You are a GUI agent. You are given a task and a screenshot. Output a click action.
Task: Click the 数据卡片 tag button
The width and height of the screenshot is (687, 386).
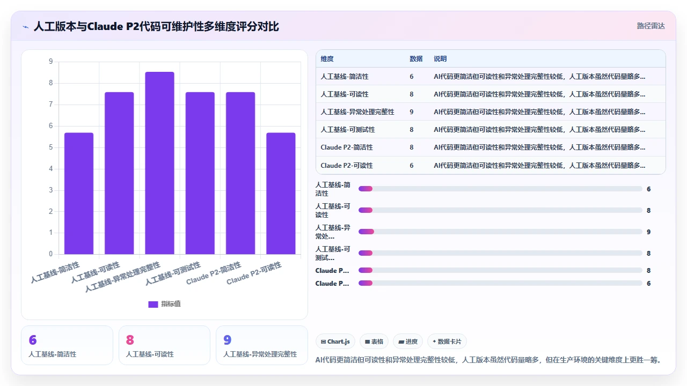pyautogui.click(x=447, y=342)
